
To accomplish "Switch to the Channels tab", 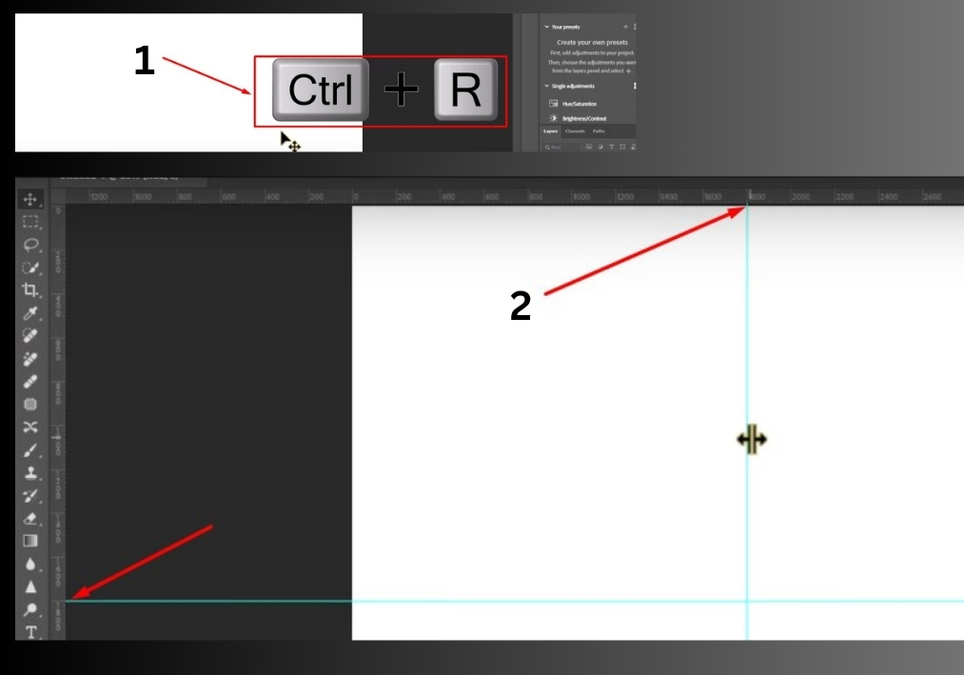I will (x=575, y=131).
